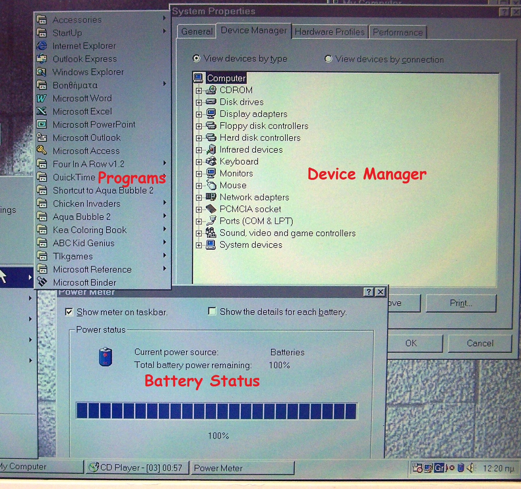Open the Chicken Invaders submenu
Screen dimensions: 521x489
103,204
